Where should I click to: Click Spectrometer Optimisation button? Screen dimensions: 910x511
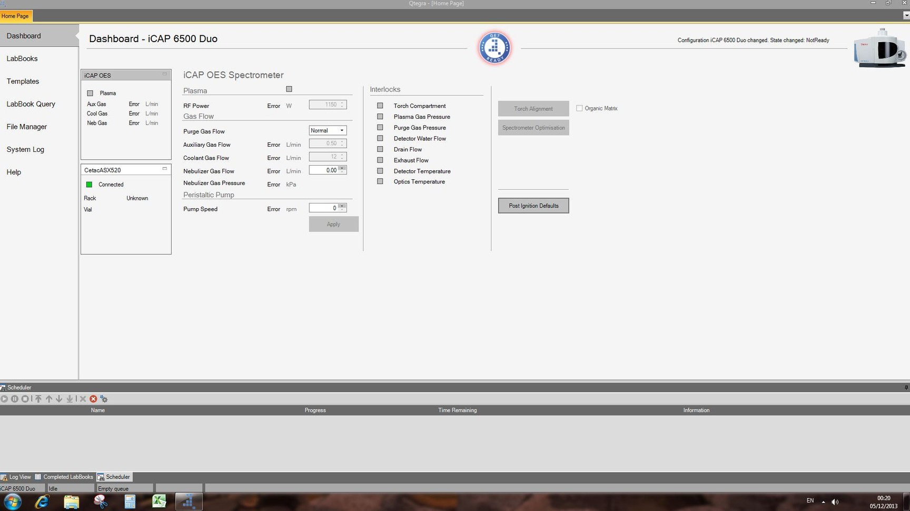[x=533, y=127]
